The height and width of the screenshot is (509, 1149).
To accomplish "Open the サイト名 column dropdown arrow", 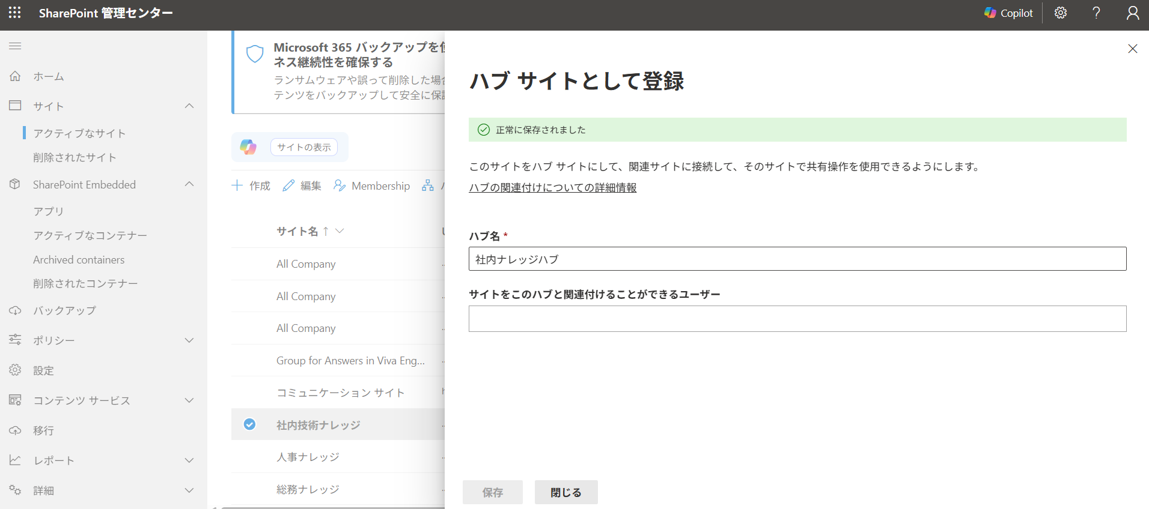I will tap(340, 231).
